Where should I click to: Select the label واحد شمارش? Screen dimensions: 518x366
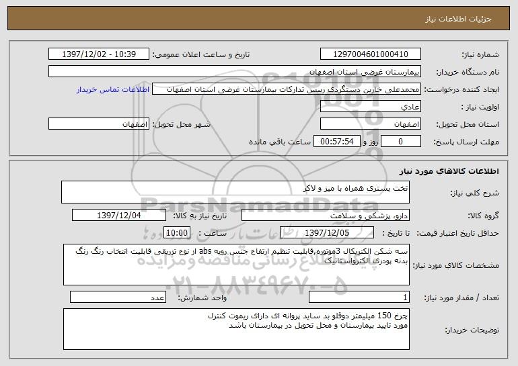click(x=202, y=298)
